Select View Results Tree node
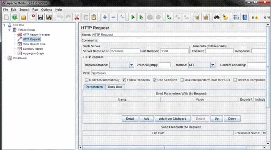 point(34,44)
